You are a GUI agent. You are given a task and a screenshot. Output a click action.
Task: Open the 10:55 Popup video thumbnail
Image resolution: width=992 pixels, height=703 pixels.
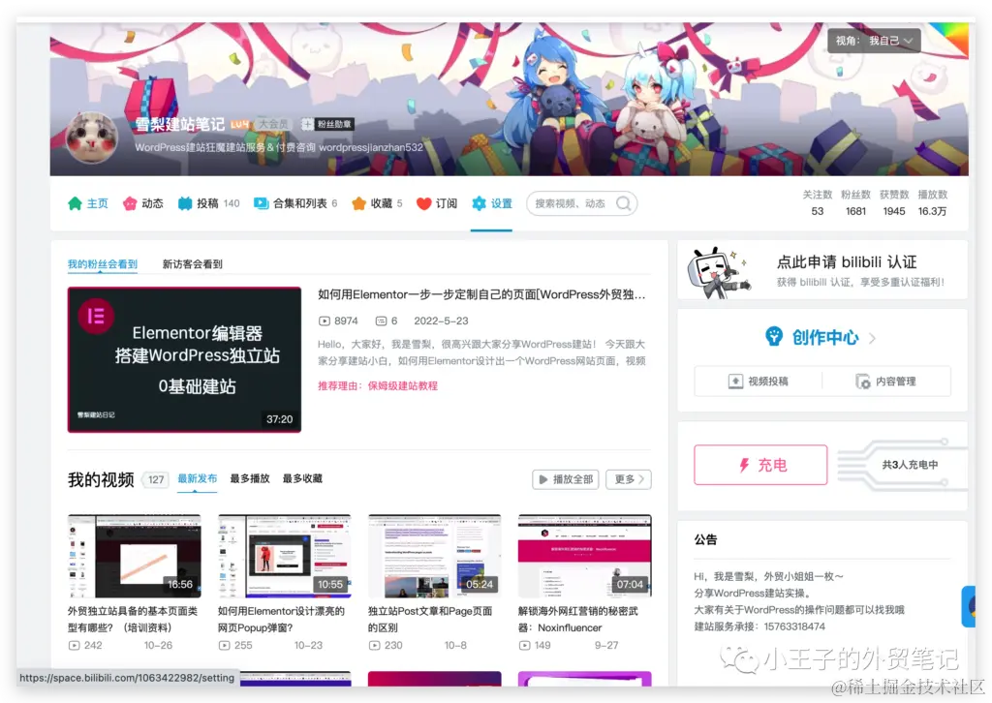click(284, 557)
